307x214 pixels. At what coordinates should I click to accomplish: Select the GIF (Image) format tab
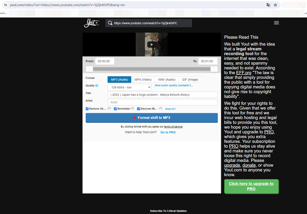[x=190, y=79]
